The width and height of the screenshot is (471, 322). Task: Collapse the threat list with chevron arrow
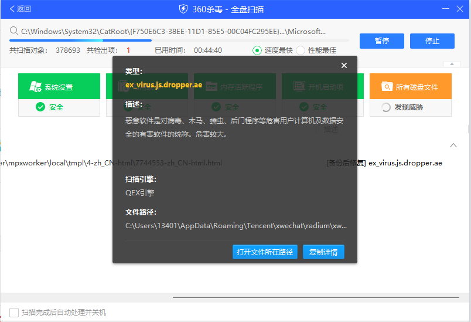click(x=453, y=145)
